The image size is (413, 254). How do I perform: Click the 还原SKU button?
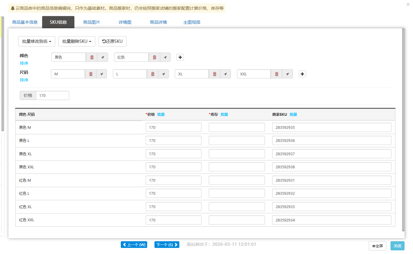tap(112, 41)
